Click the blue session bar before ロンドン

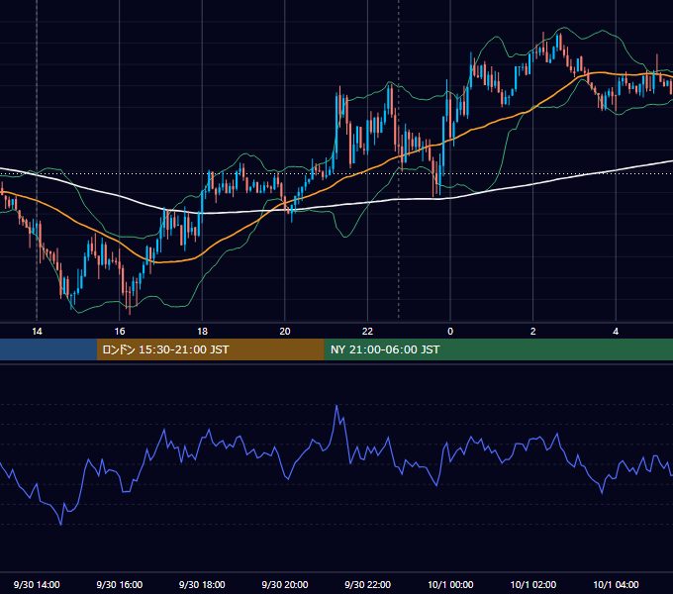[x=48, y=349]
